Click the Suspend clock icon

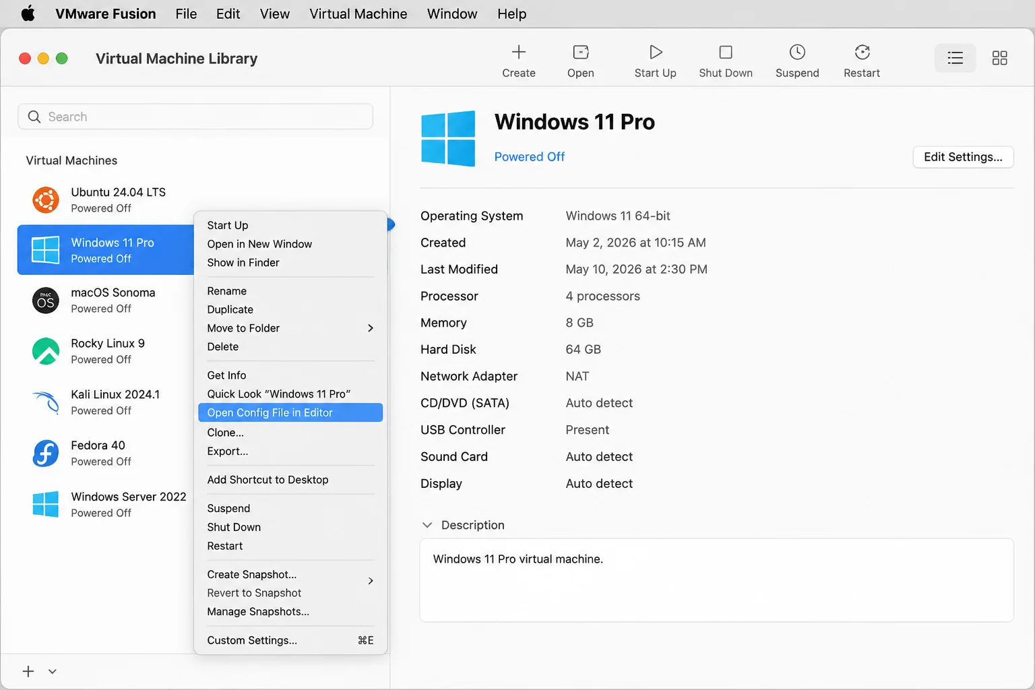click(x=797, y=52)
